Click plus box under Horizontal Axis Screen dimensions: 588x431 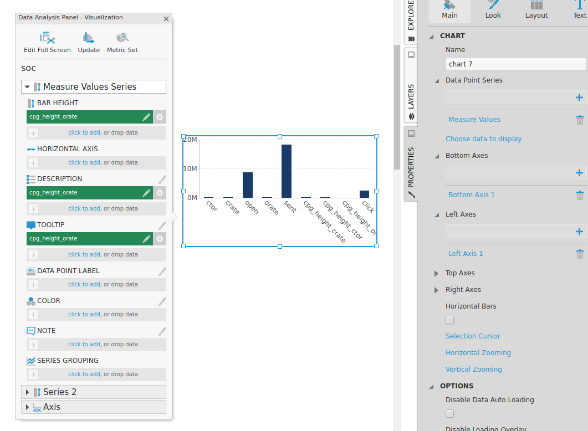coord(33,163)
